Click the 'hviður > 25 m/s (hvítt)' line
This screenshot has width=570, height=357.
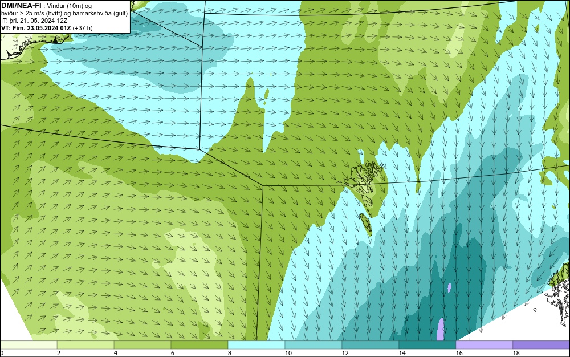click(x=31, y=13)
